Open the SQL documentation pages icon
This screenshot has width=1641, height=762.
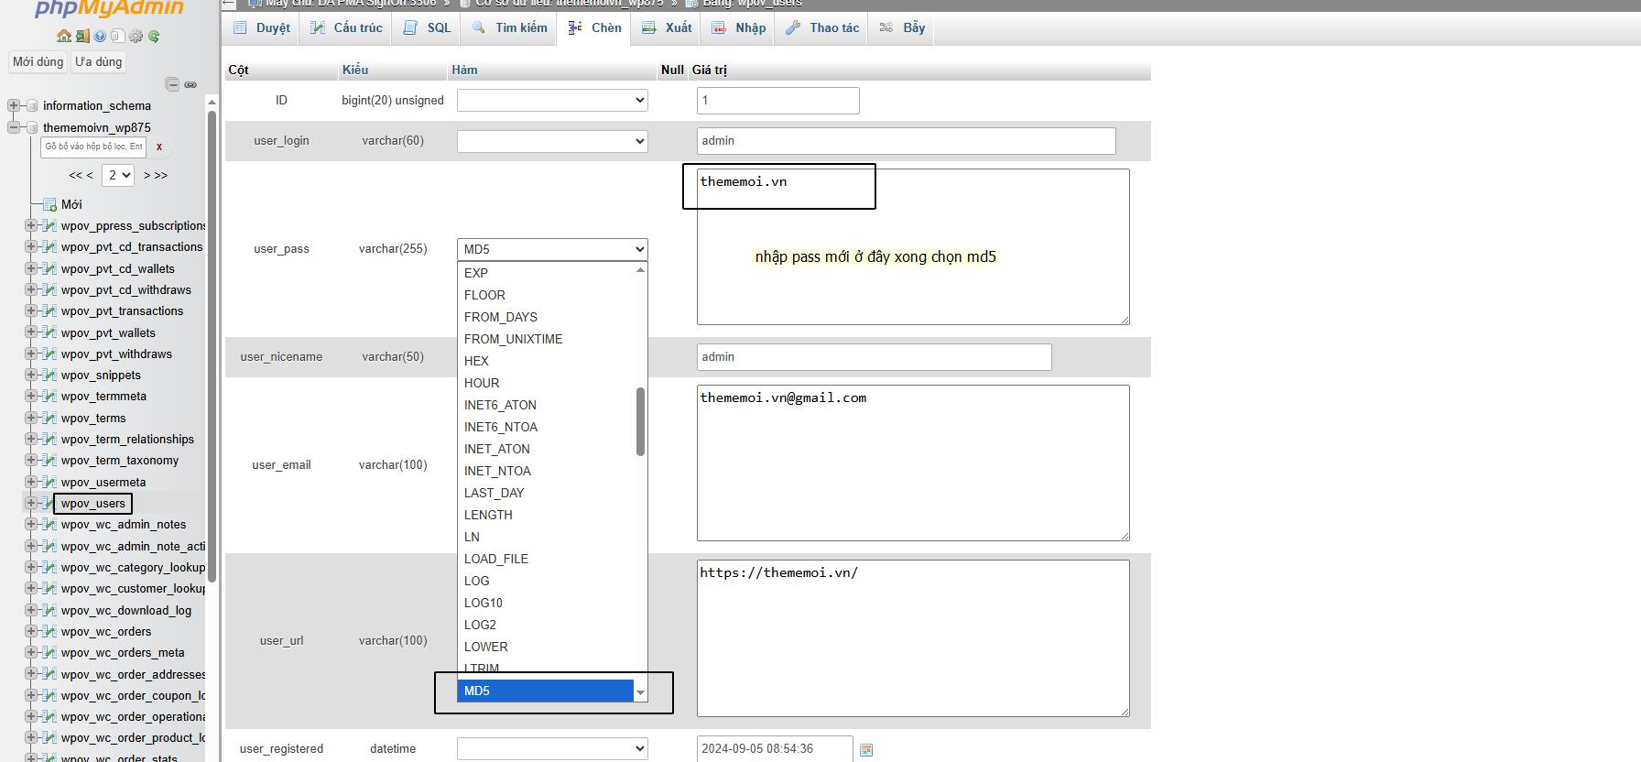pyautogui.click(x=117, y=37)
